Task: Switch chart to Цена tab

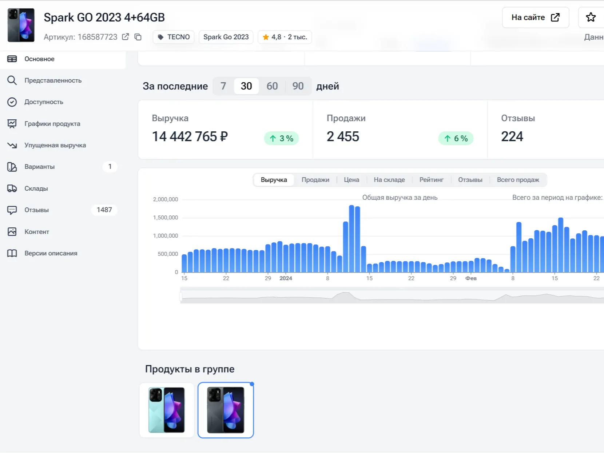Action: (351, 180)
